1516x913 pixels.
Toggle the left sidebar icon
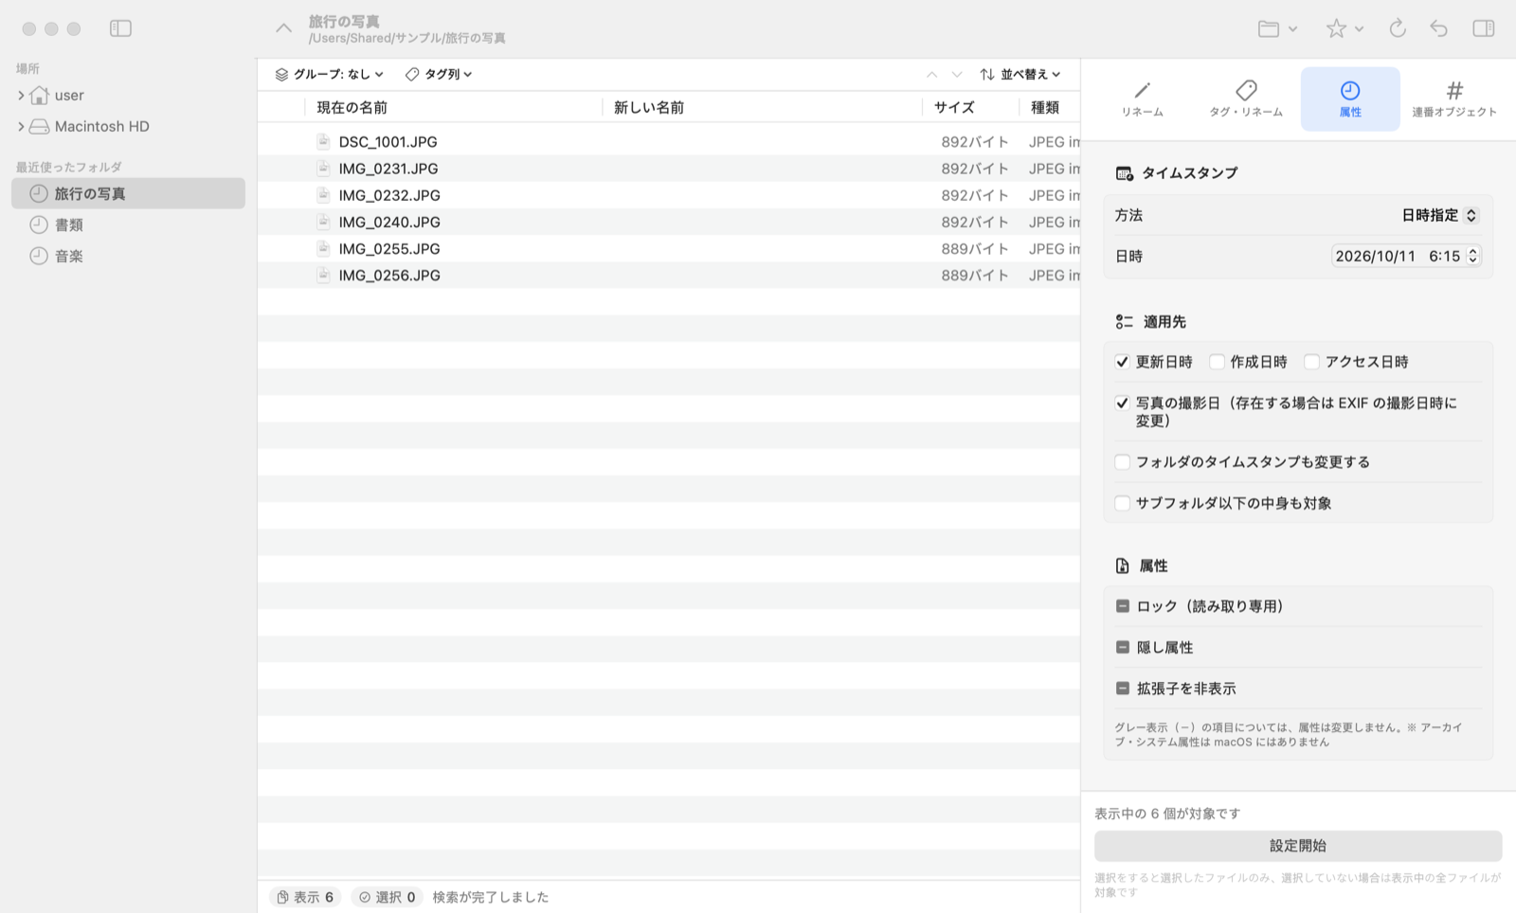pyautogui.click(x=120, y=28)
